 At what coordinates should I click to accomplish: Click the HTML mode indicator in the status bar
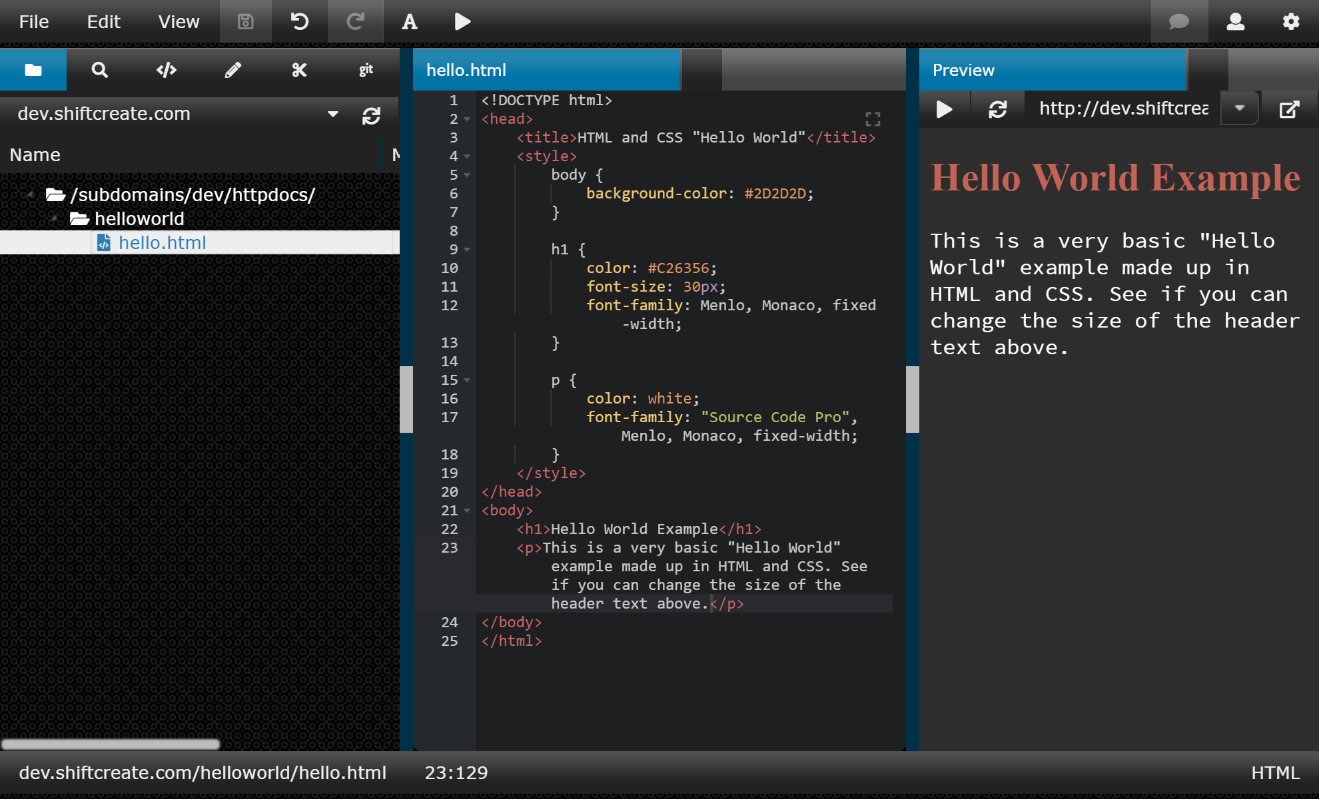[x=1276, y=772]
